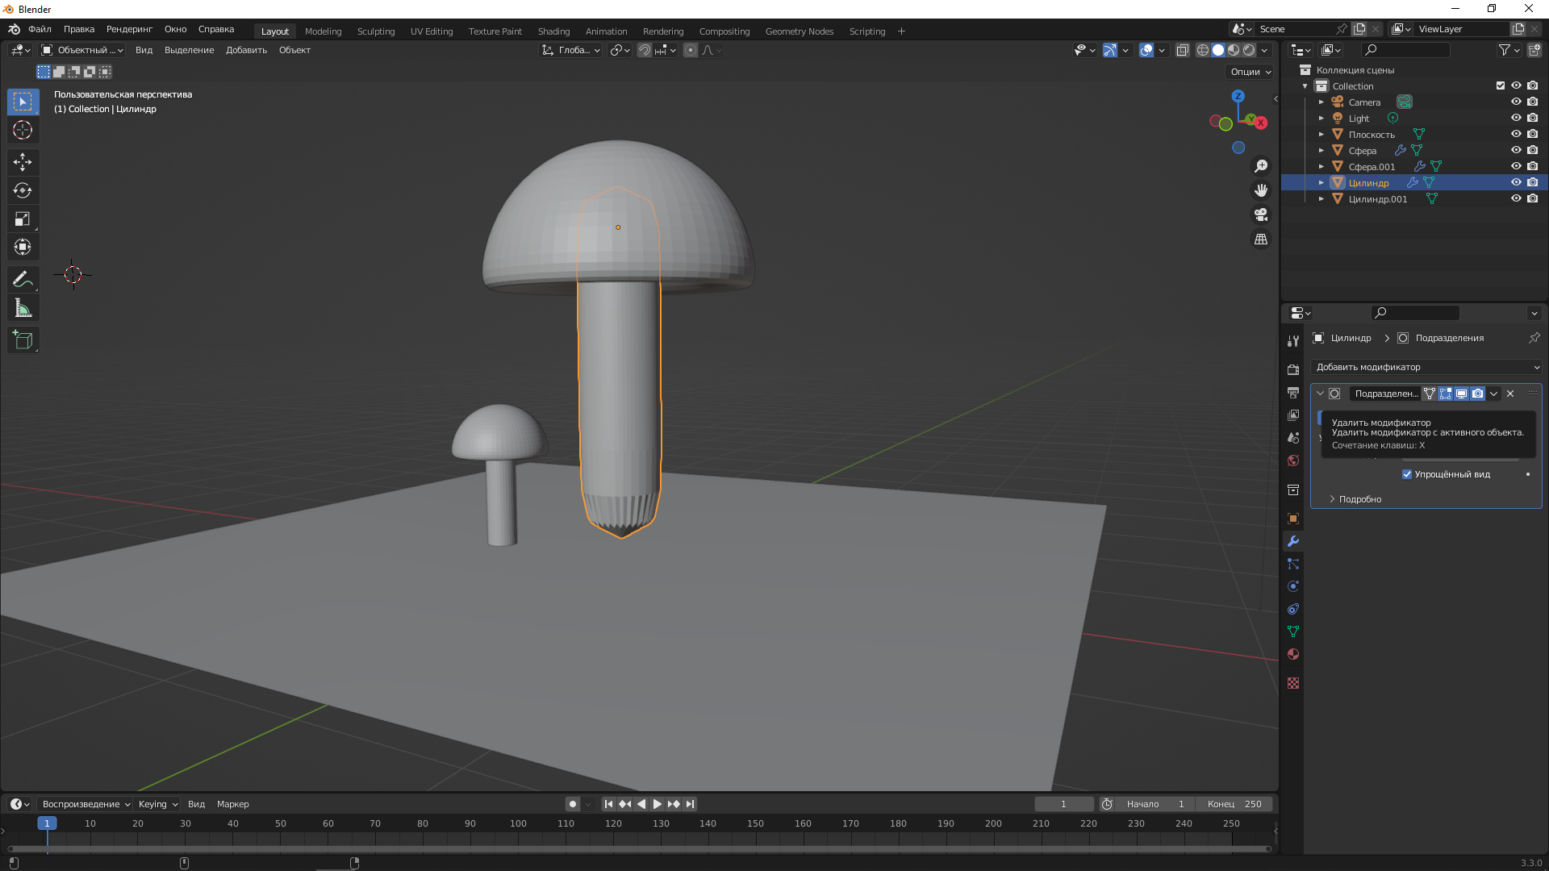1549x871 pixels.
Task: Select the Measure tool
Action: point(23,307)
